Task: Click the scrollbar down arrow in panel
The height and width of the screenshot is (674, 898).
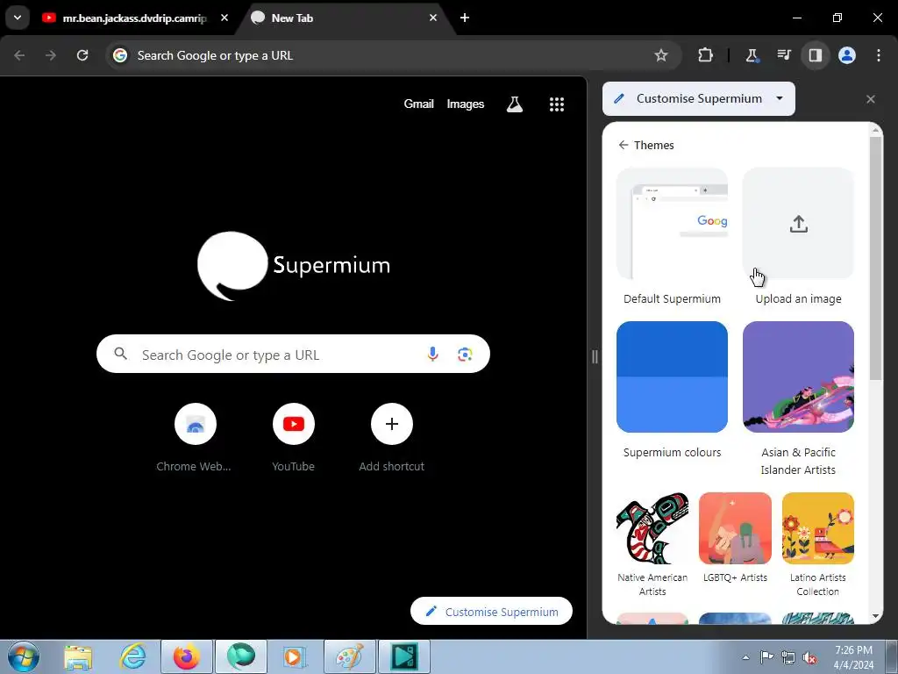Action: pyautogui.click(x=876, y=616)
